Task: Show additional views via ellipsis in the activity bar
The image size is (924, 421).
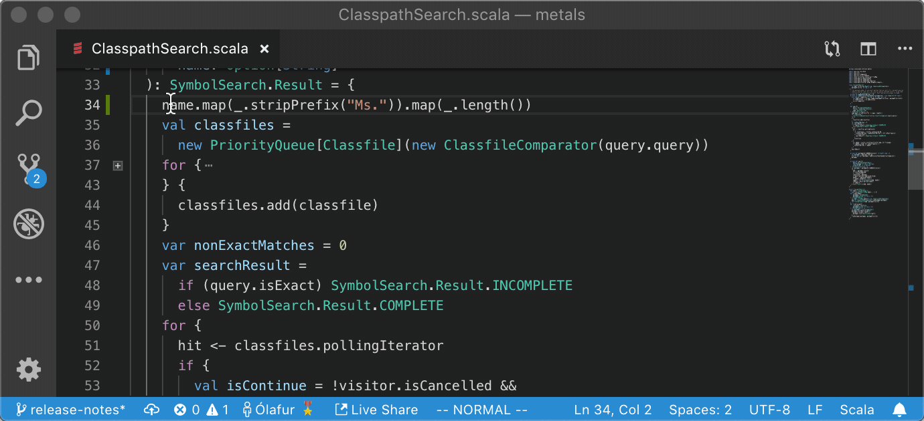Action: click(x=28, y=280)
